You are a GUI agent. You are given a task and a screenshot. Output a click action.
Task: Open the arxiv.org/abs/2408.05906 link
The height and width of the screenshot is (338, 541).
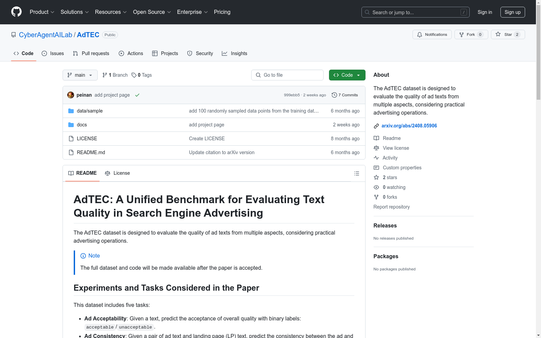click(409, 126)
